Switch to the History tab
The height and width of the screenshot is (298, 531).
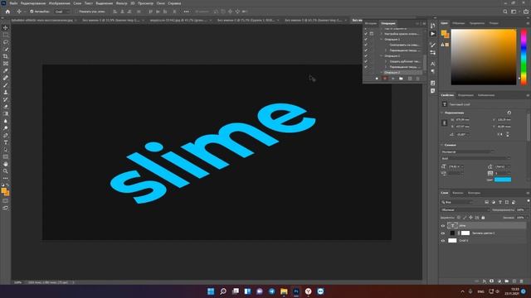[371, 23]
